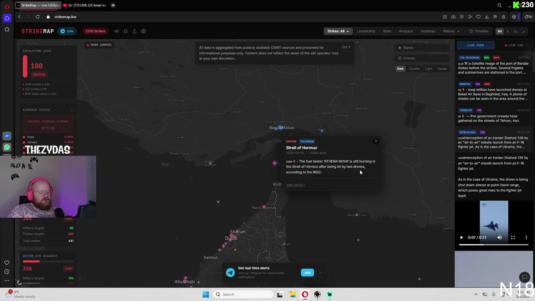The image size is (535, 301).
Task: Click the Windows taskbar Search box
Action: (242, 294)
